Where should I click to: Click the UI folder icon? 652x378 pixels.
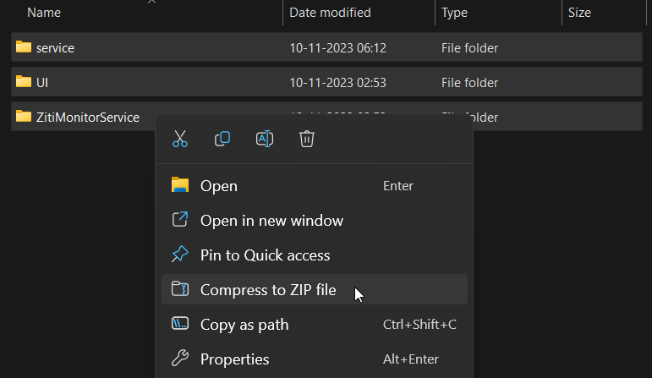[x=24, y=81]
